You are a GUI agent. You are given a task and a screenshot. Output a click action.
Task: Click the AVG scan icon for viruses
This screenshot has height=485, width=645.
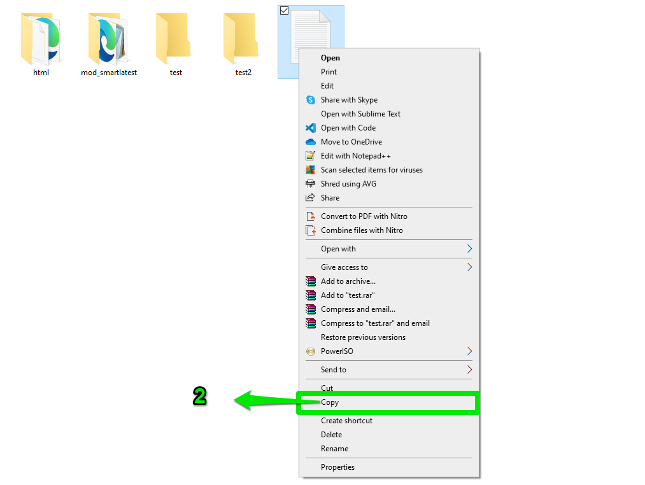pos(311,170)
